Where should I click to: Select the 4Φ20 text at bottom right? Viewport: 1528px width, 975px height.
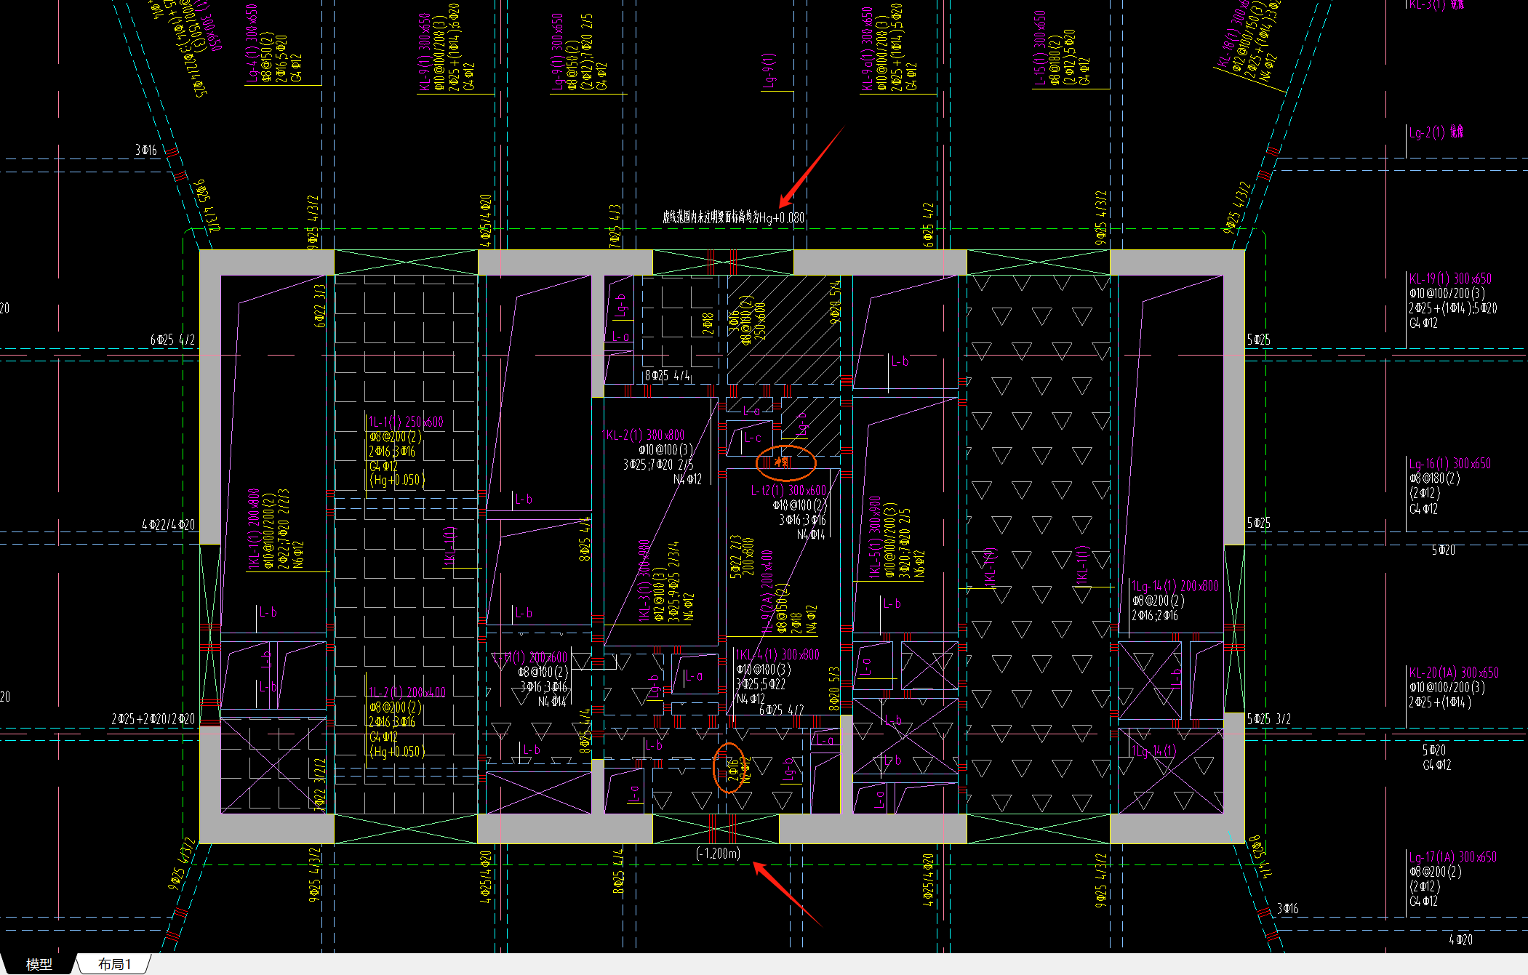point(1460,939)
